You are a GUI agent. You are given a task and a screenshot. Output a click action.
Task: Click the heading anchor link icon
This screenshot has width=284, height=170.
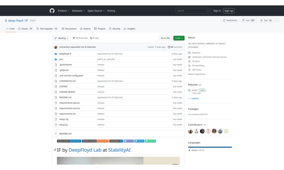point(55,150)
